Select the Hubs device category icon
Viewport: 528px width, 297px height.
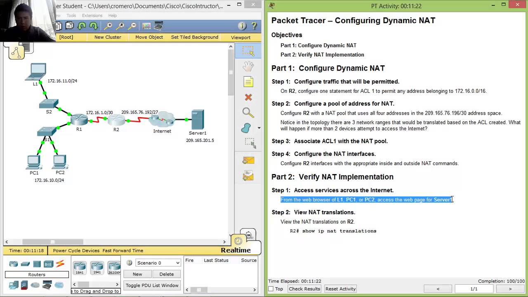pyautogui.click(x=37, y=264)
